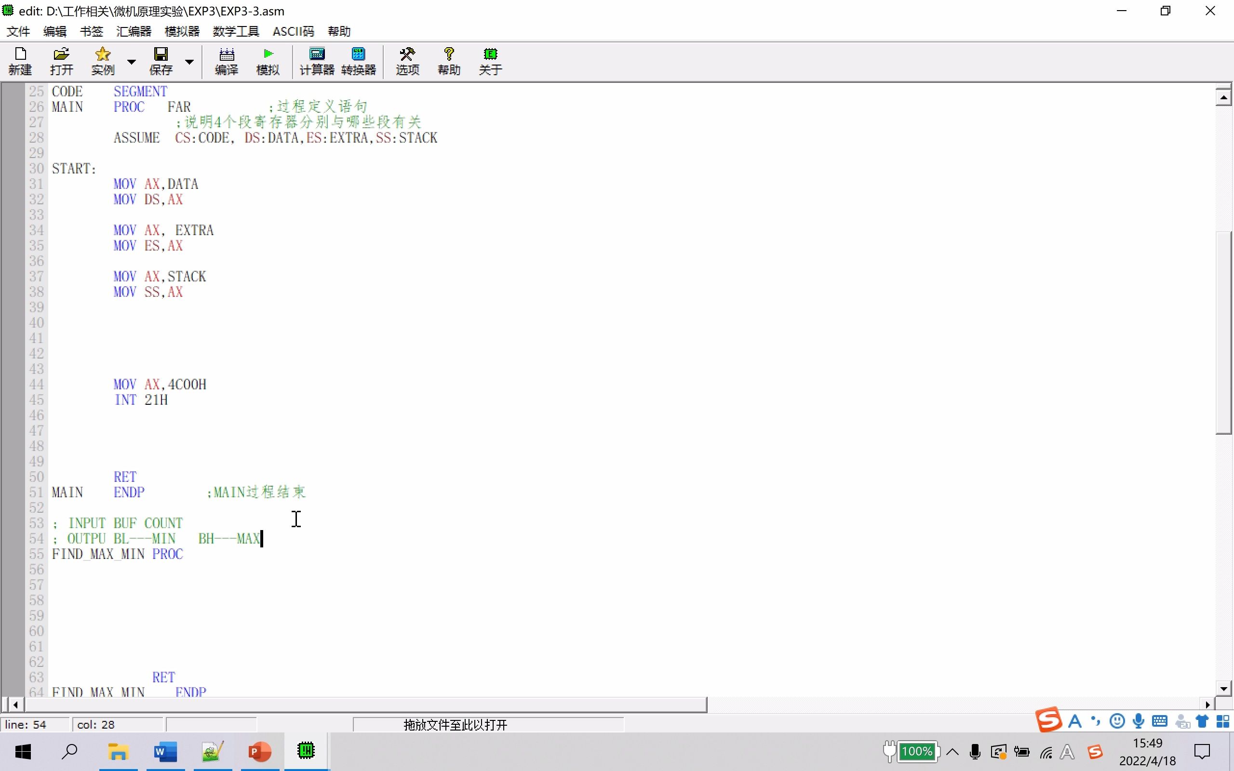The width and height of the screenshot is (1234, 771).
Task: Click the 帮助 question mark toolbar icon
Action: 449,61
